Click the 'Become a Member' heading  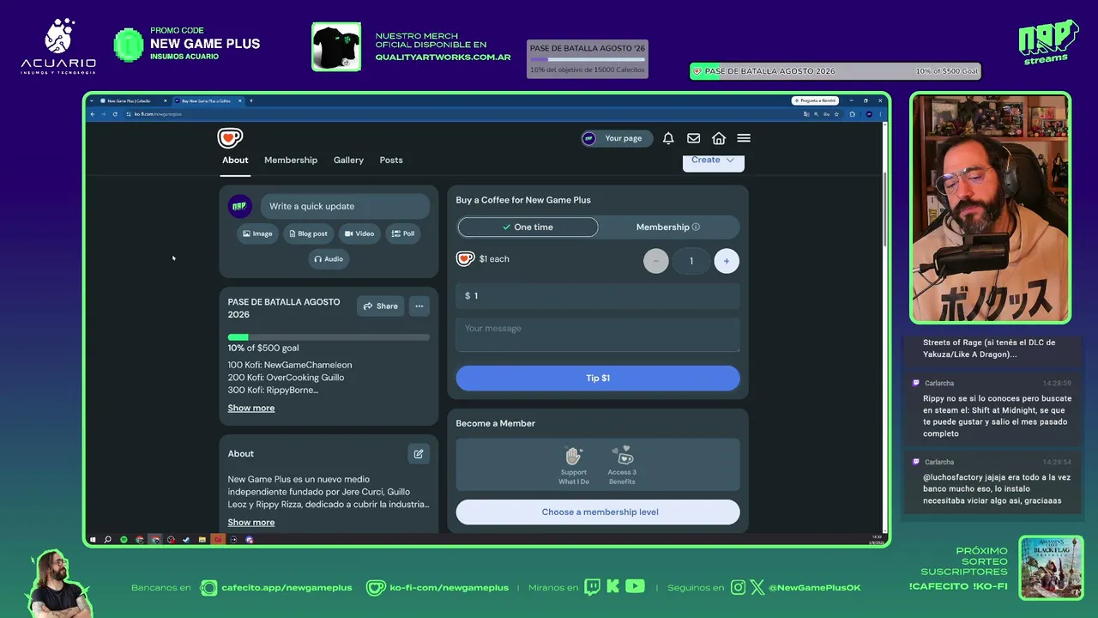click(x=496, y=423)
